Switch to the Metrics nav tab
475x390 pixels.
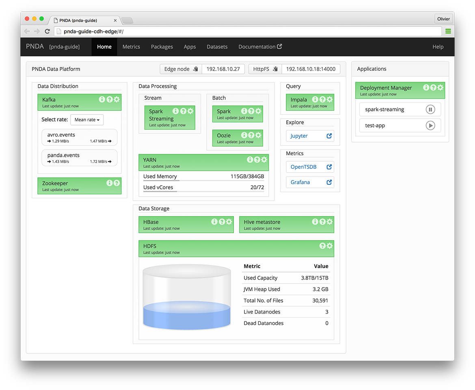(x=131, y=47)
